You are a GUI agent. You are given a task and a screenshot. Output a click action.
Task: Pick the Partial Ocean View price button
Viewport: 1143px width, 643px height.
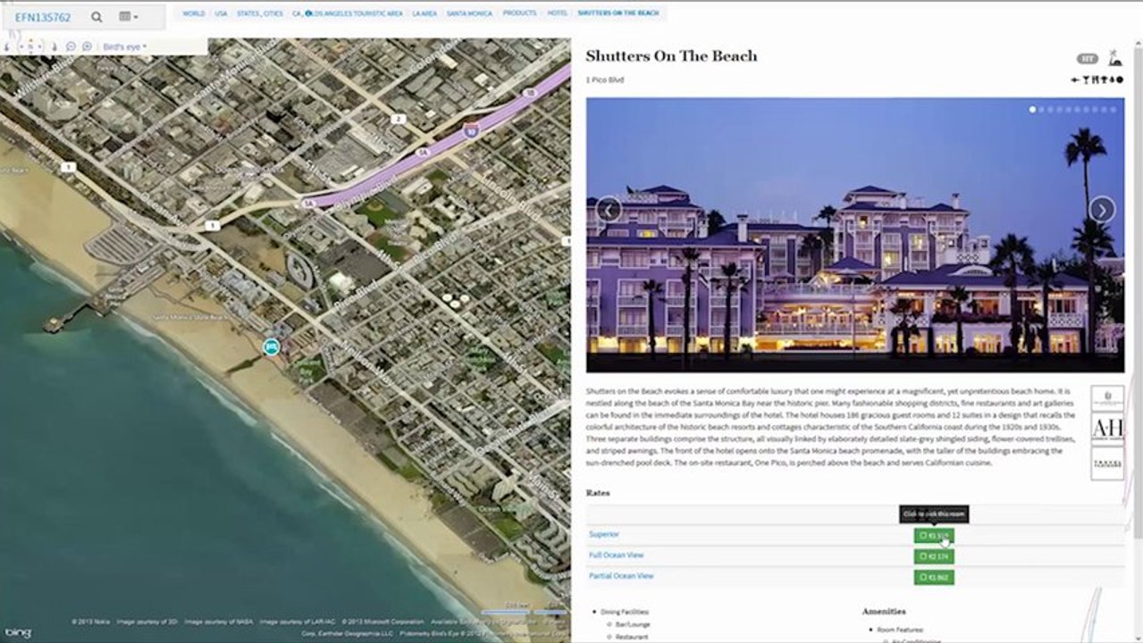pyautogui.click(x=934, y=577)
